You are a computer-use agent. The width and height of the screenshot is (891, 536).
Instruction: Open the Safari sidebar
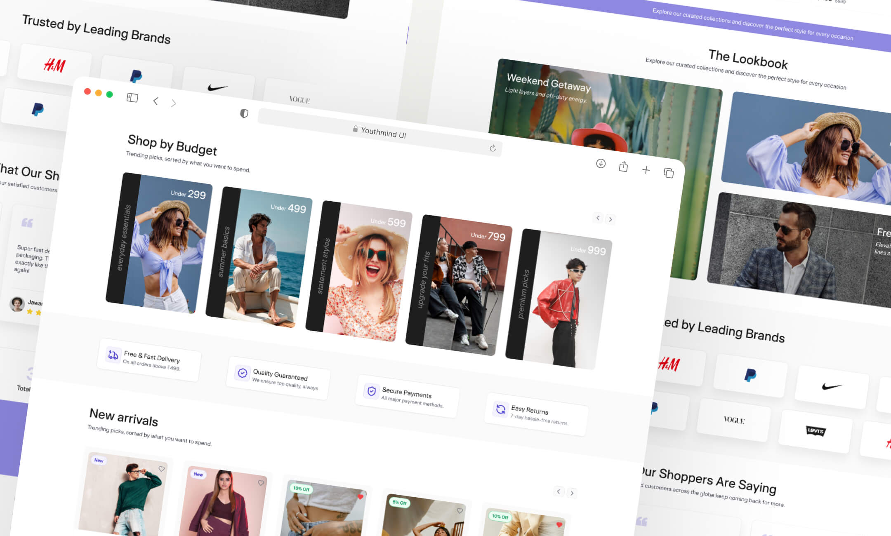(132, 97)
